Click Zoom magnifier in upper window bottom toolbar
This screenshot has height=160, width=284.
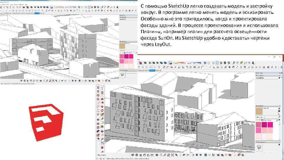click(47, 81)
